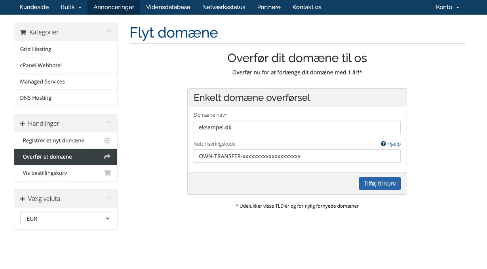The image size is (487, 269).
Task: Click the cart icon beside Vis bestillingskurv
Action: click(x=107, y=173)
